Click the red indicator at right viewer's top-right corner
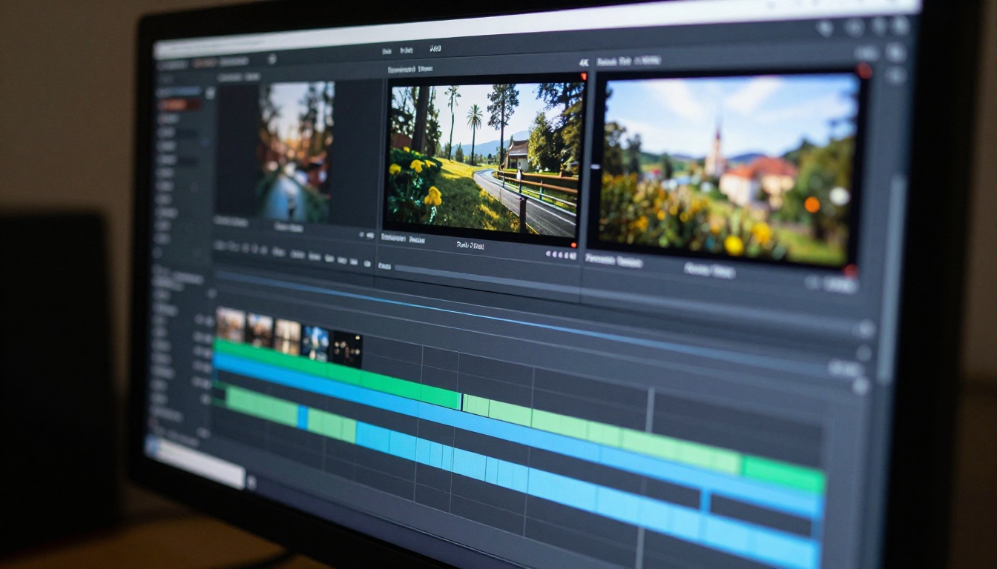The width and height of the screenshot is (997, 569). pyautogui.click(x=863, y=71)
